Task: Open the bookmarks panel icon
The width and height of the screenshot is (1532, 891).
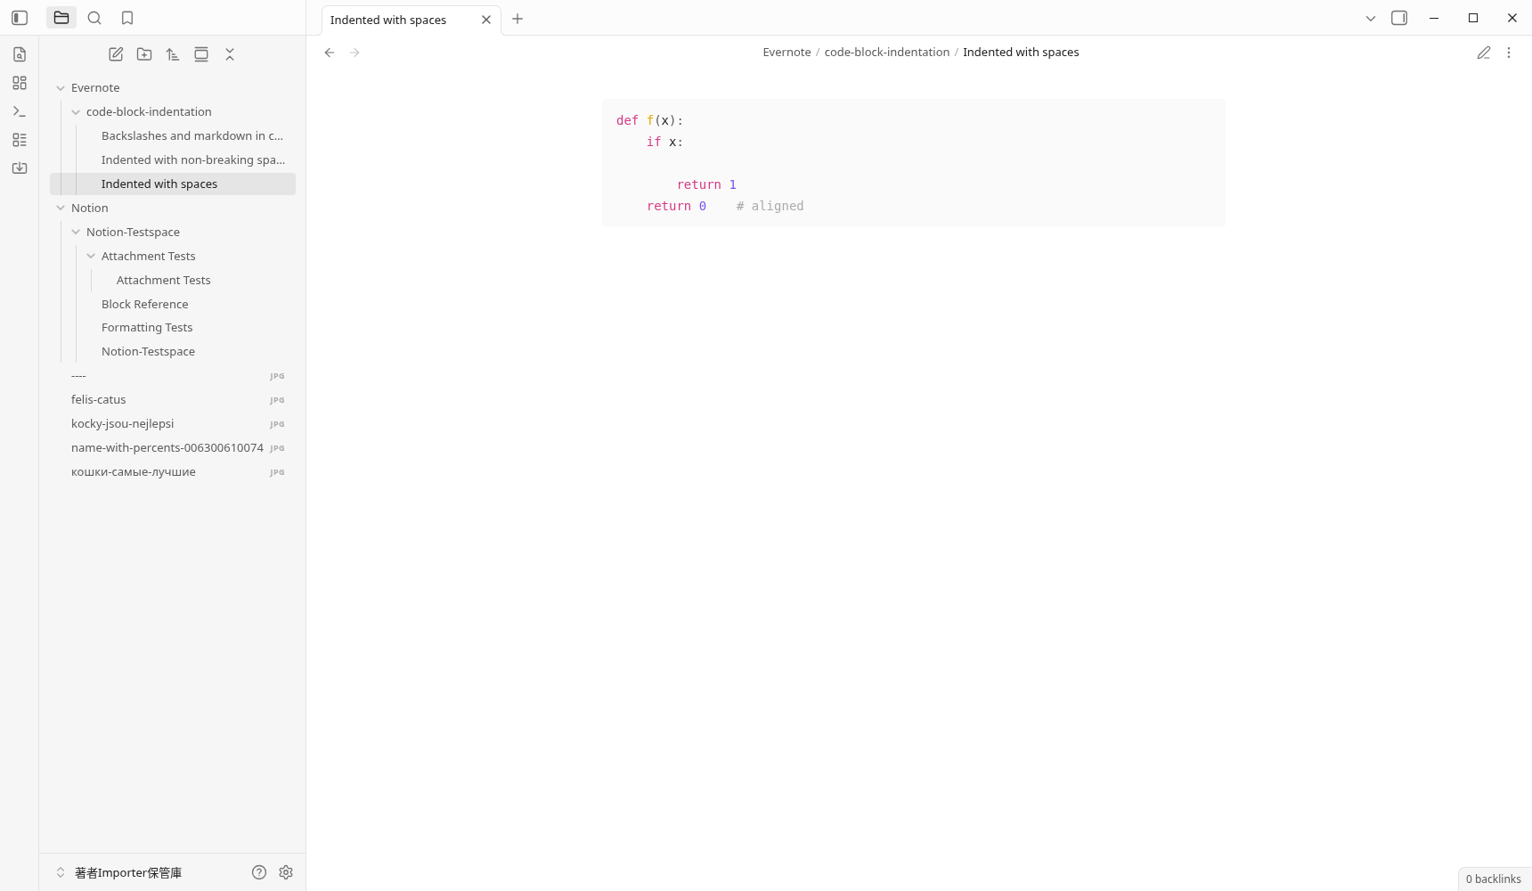Action: [x=127, y=18]
